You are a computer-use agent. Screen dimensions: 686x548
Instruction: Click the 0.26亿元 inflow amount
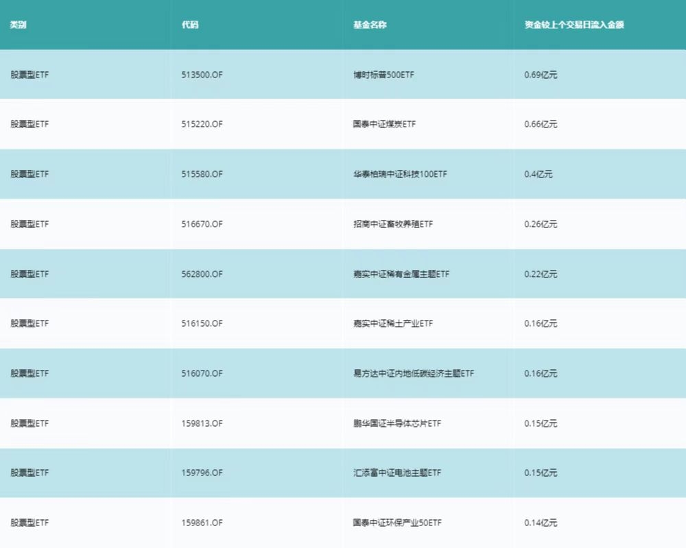[541, 224]
